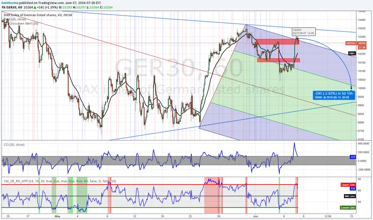Click the 10000 price axis label
The image size is (373, 220).
[361, 88]
